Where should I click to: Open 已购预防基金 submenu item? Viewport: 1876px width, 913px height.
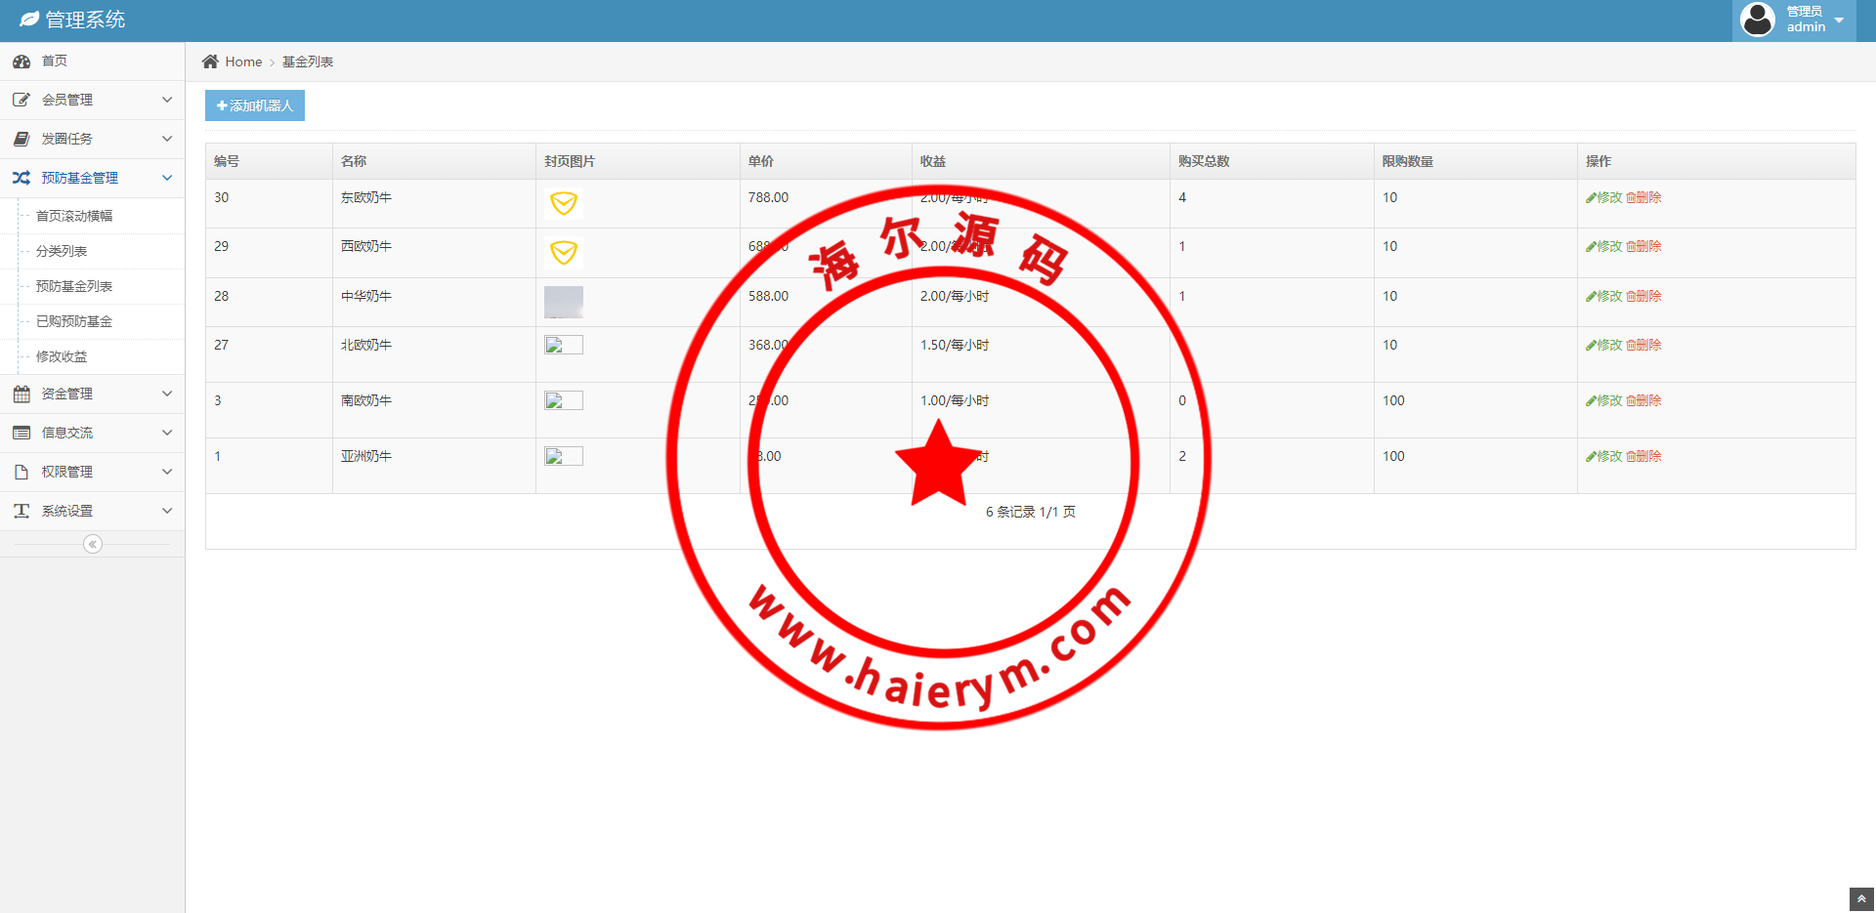click(74, 321)
